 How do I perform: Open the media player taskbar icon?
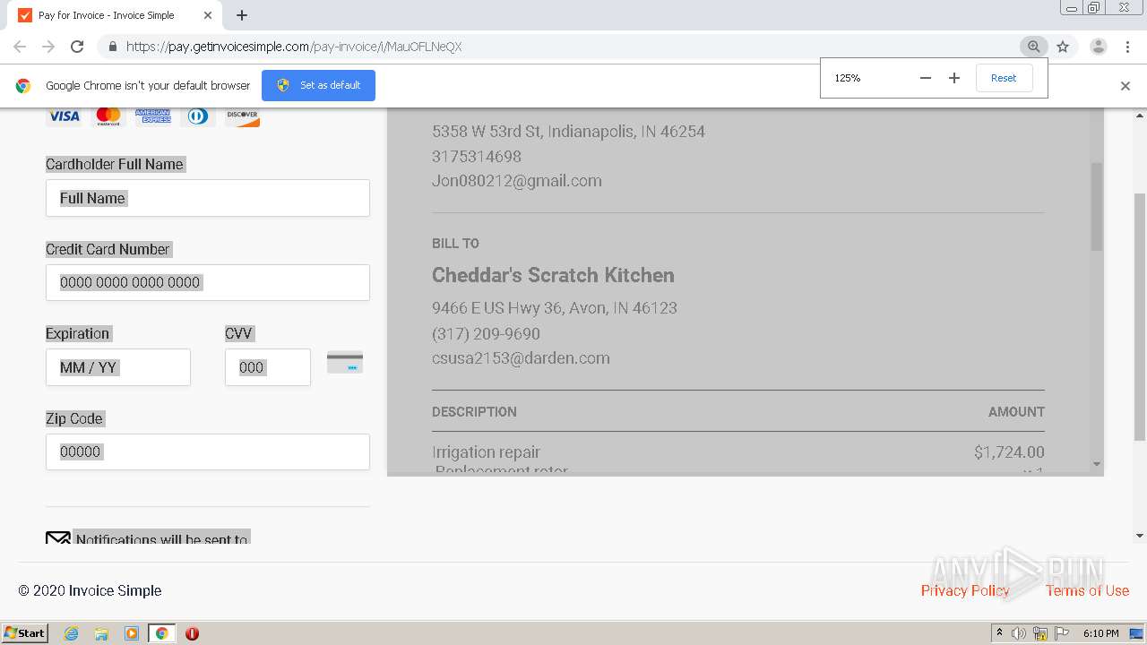(132, 633)
